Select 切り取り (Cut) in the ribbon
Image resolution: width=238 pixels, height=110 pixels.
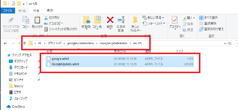coord(52,18)
